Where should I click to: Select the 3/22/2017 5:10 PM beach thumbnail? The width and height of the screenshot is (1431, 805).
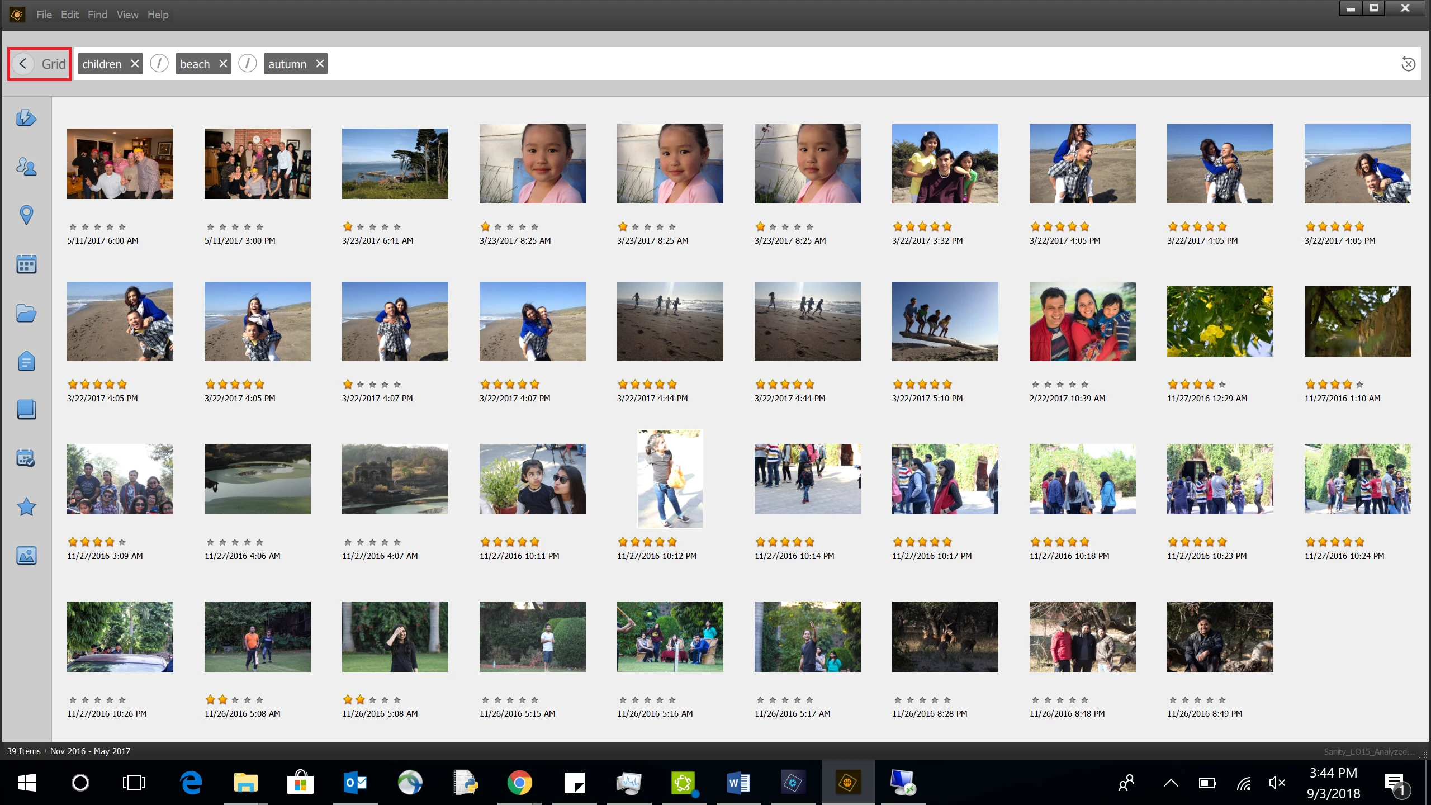(x=945, y=321)
